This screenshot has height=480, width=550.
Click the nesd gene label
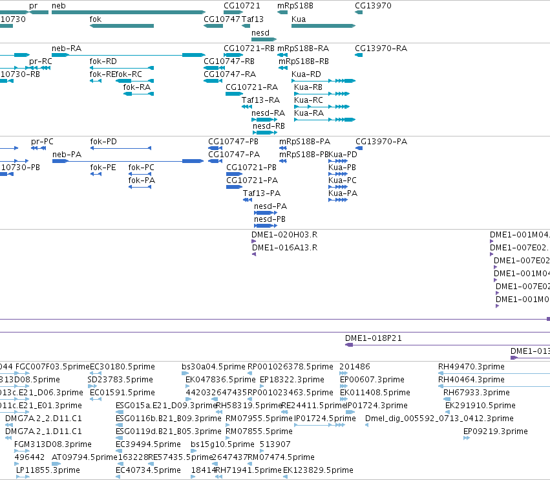(x=260, y=32)
